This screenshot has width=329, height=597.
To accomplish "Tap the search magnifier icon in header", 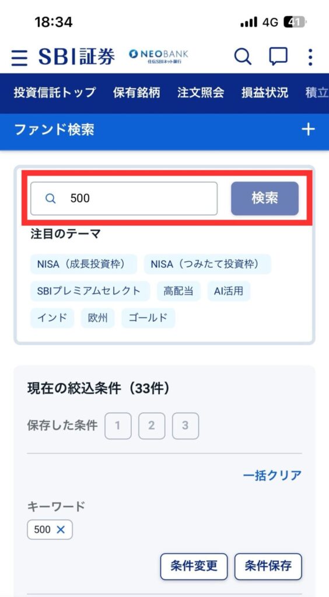I will click(x=243, y=57).
